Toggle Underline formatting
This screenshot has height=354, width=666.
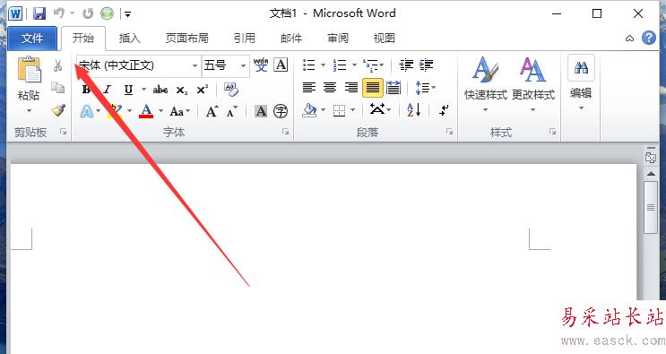(x=128, y=90)
